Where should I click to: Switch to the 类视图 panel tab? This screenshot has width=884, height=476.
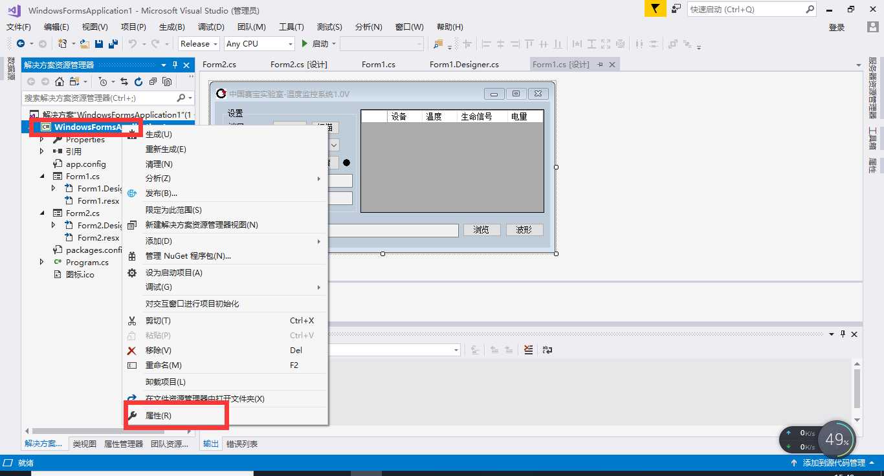[84, 444]
